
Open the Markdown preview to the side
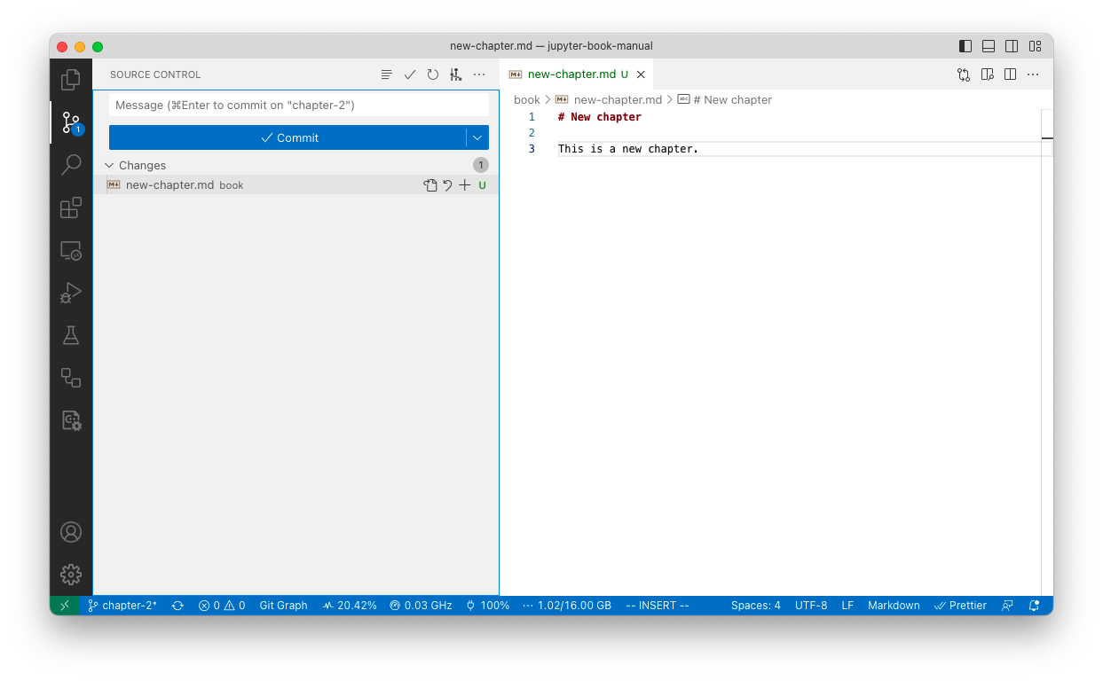click(987, 74)
